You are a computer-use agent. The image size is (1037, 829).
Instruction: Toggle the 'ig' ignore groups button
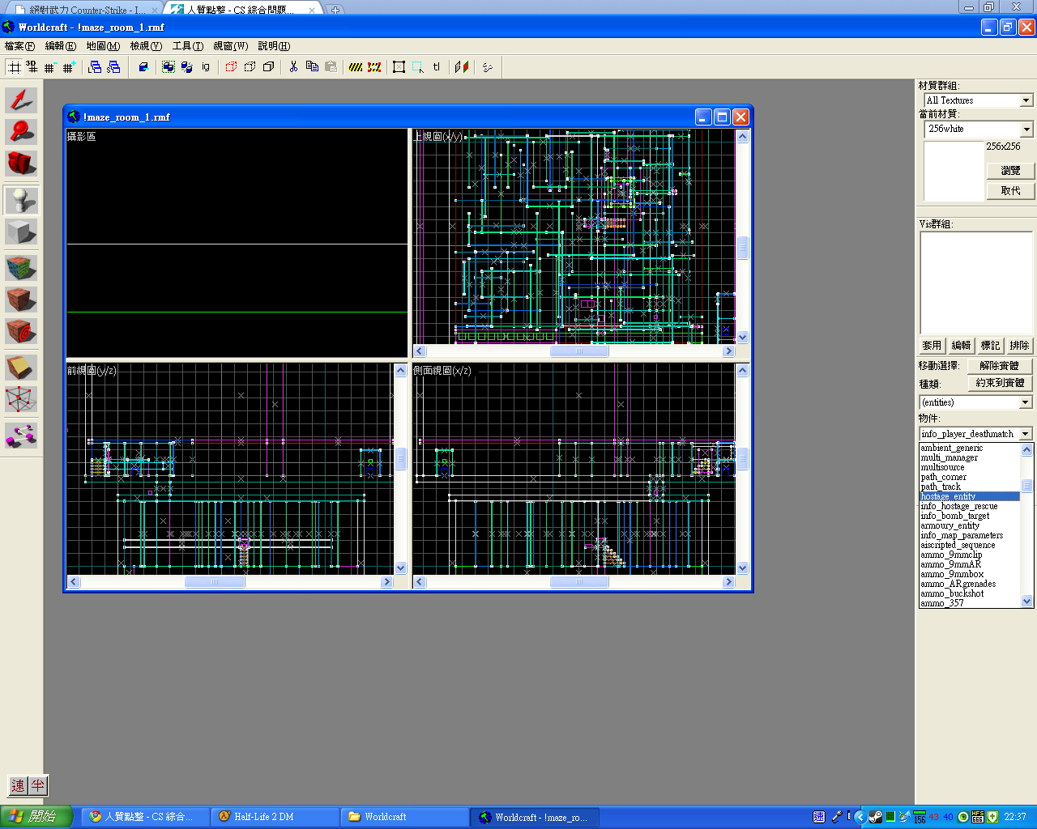pyautogui.click(x=206, y=67)
